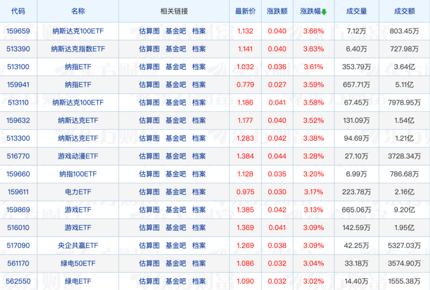Sort table by 成交额 column header
Viewport: 430px width, 290px height.
[x=404, y=11]
